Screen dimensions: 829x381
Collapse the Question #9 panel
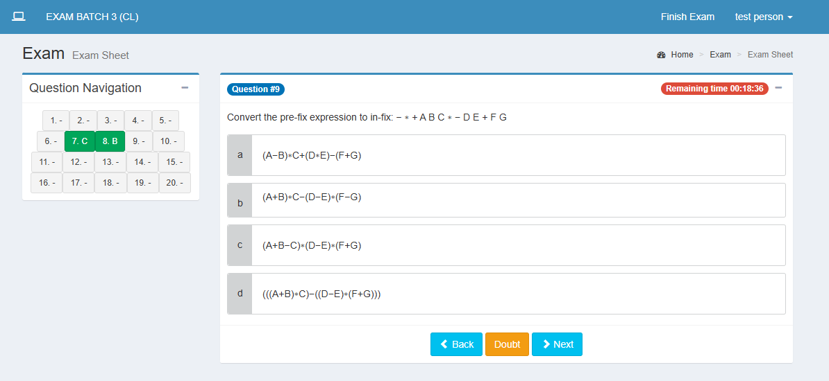coord(778,88)
